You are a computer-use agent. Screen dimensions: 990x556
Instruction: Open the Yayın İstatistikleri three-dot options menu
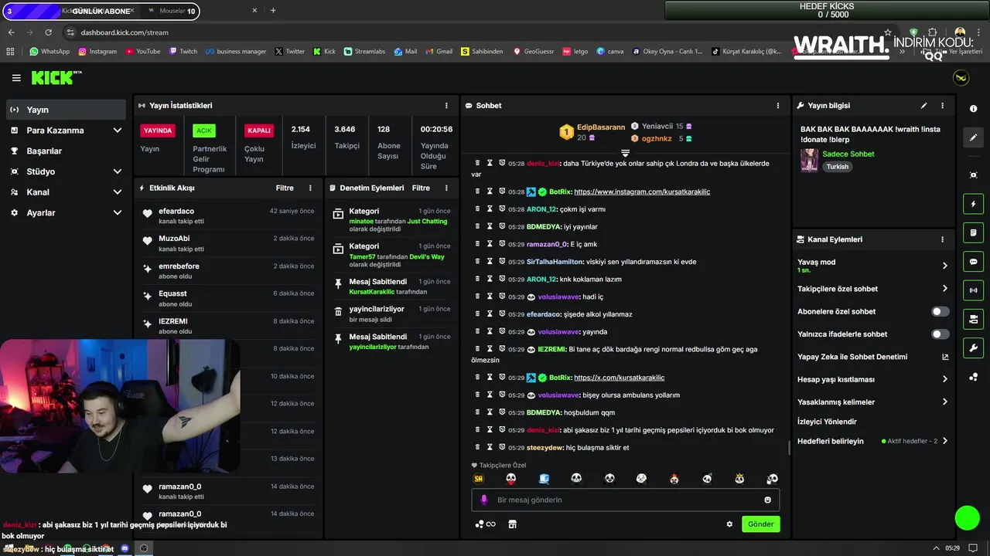point(446,106)
